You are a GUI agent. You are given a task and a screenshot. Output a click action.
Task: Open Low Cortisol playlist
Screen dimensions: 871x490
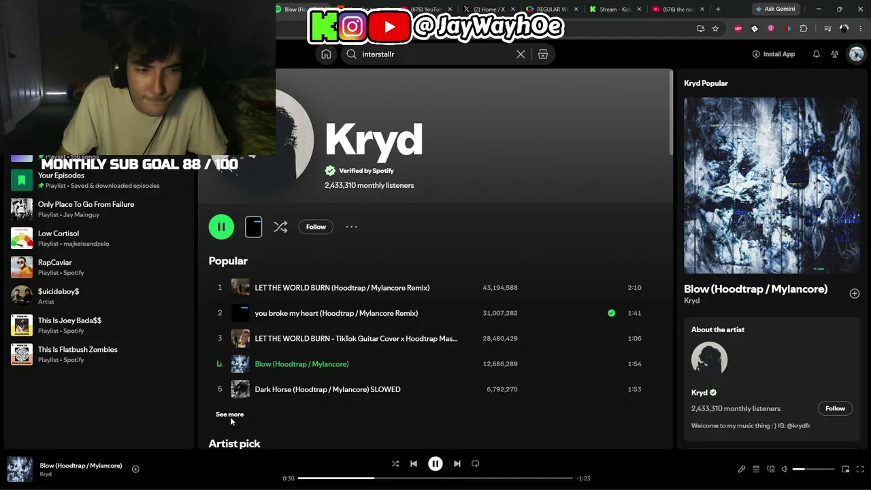pos(99,238)
